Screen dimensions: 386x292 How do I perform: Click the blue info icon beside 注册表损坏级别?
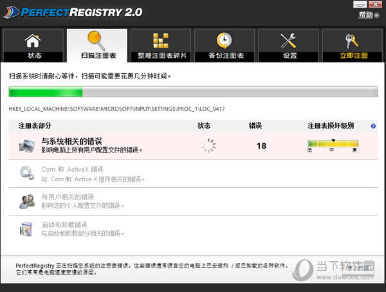[x=373, y=126]
